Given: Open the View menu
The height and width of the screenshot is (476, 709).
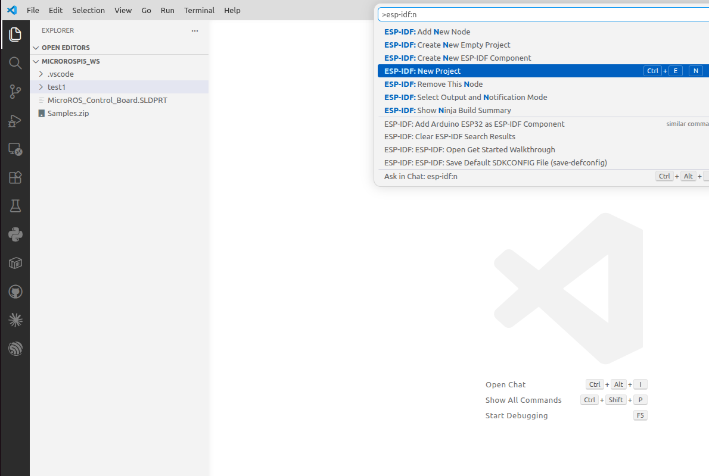Looking at the screenshot, I should coord(123,10).
